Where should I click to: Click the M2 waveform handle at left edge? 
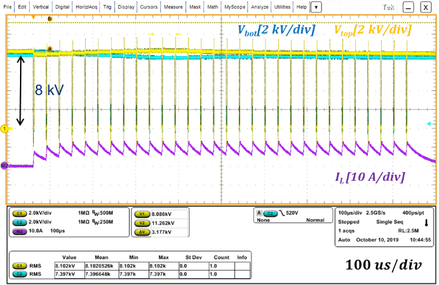tap(4, 166)
